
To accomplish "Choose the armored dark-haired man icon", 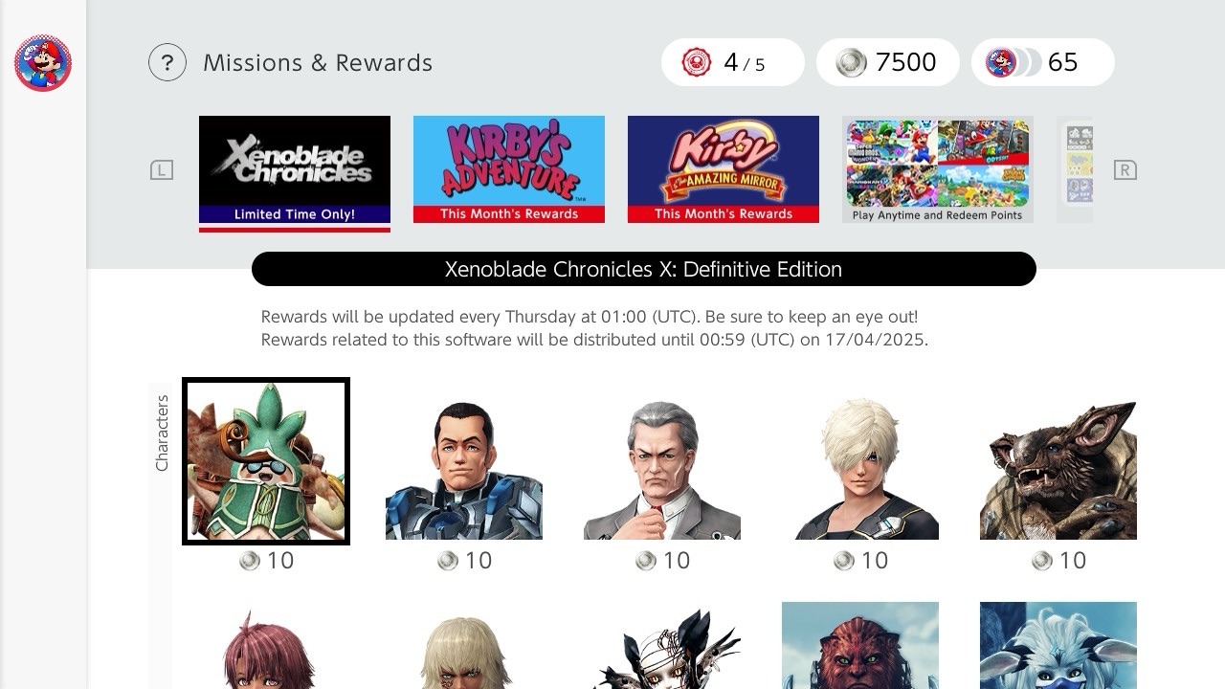I will [x=464, y=461].
